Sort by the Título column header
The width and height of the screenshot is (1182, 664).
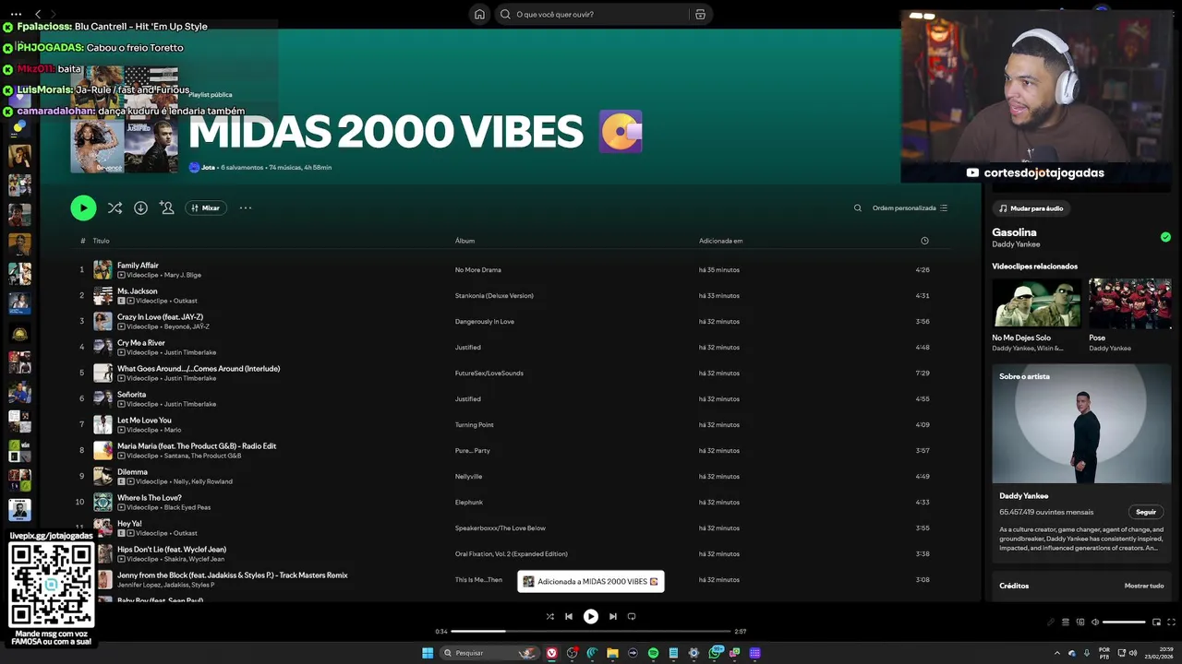point(101,241)
